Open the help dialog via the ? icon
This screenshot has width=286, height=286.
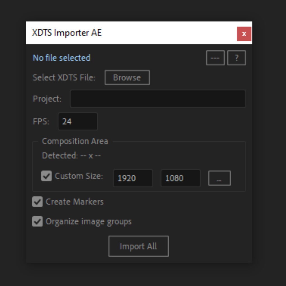pyautogui.click(x=236, y=58)
